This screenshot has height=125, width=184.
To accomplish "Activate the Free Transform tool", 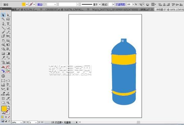I will pos(8,45).
